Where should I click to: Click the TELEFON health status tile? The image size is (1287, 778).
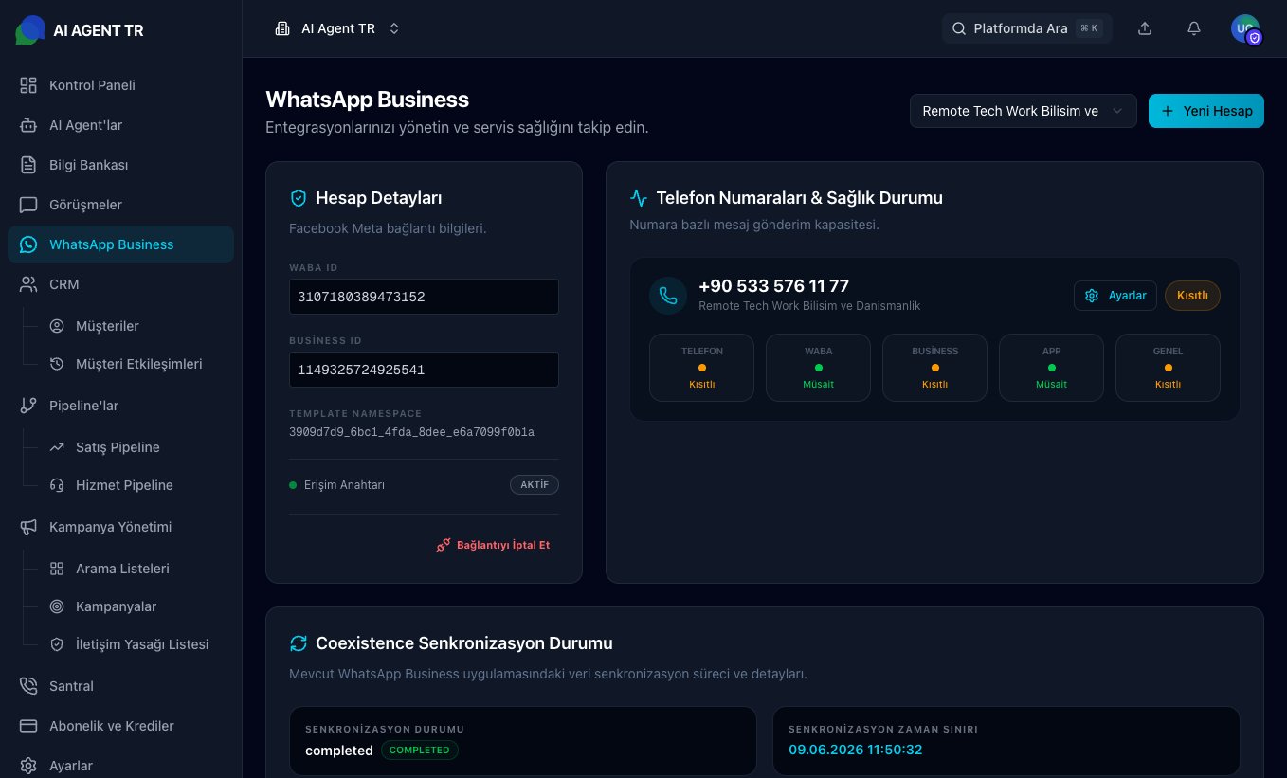pyautogui.click(x=701, y=368)
